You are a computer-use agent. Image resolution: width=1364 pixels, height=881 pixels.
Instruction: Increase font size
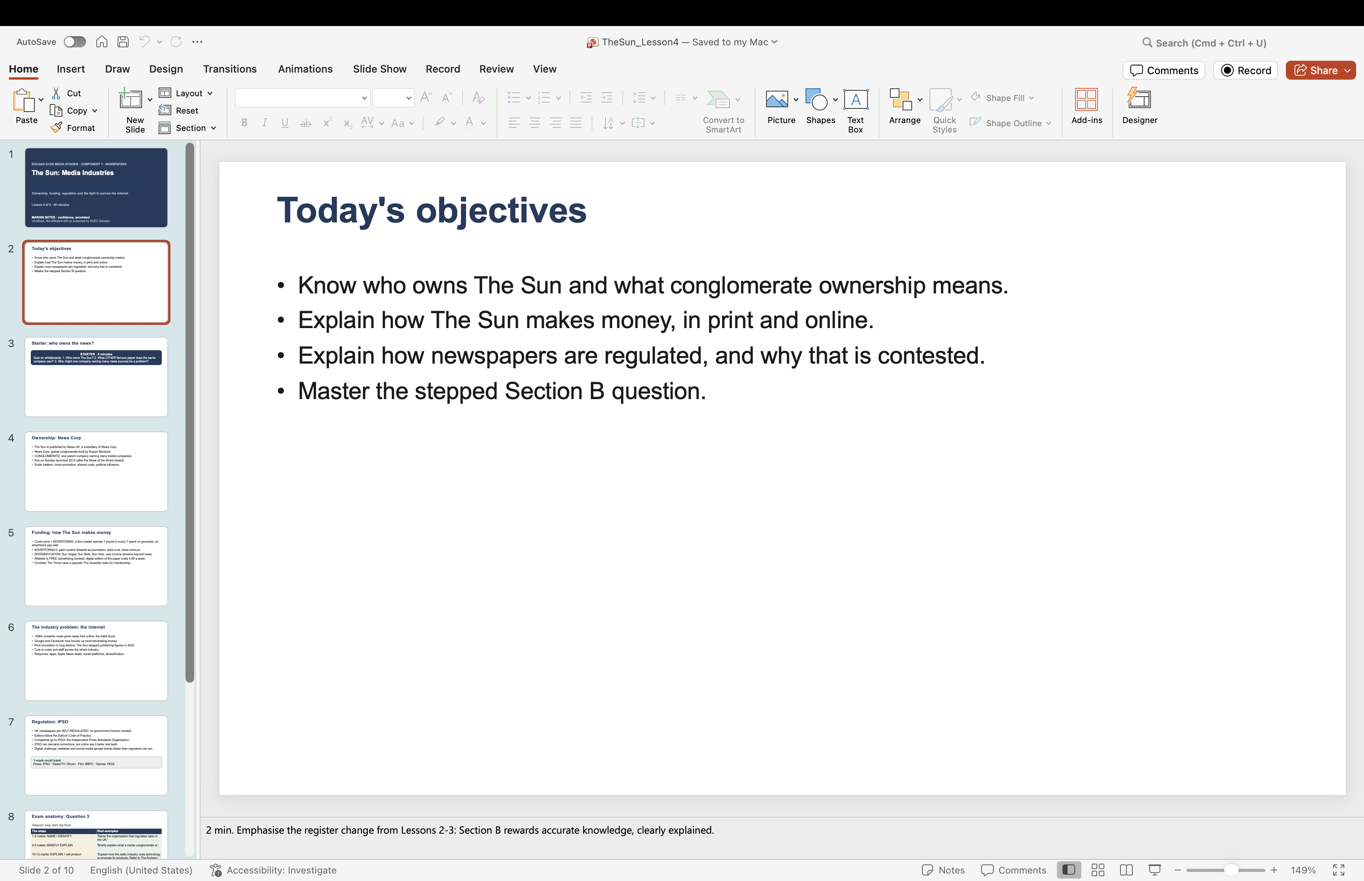click(426, 98)
